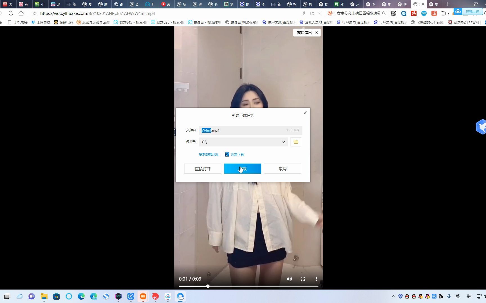Open the QR code toolbar icon
This screenshot has height=303, width=486.
pyautogui.click(x=393, y=13)
